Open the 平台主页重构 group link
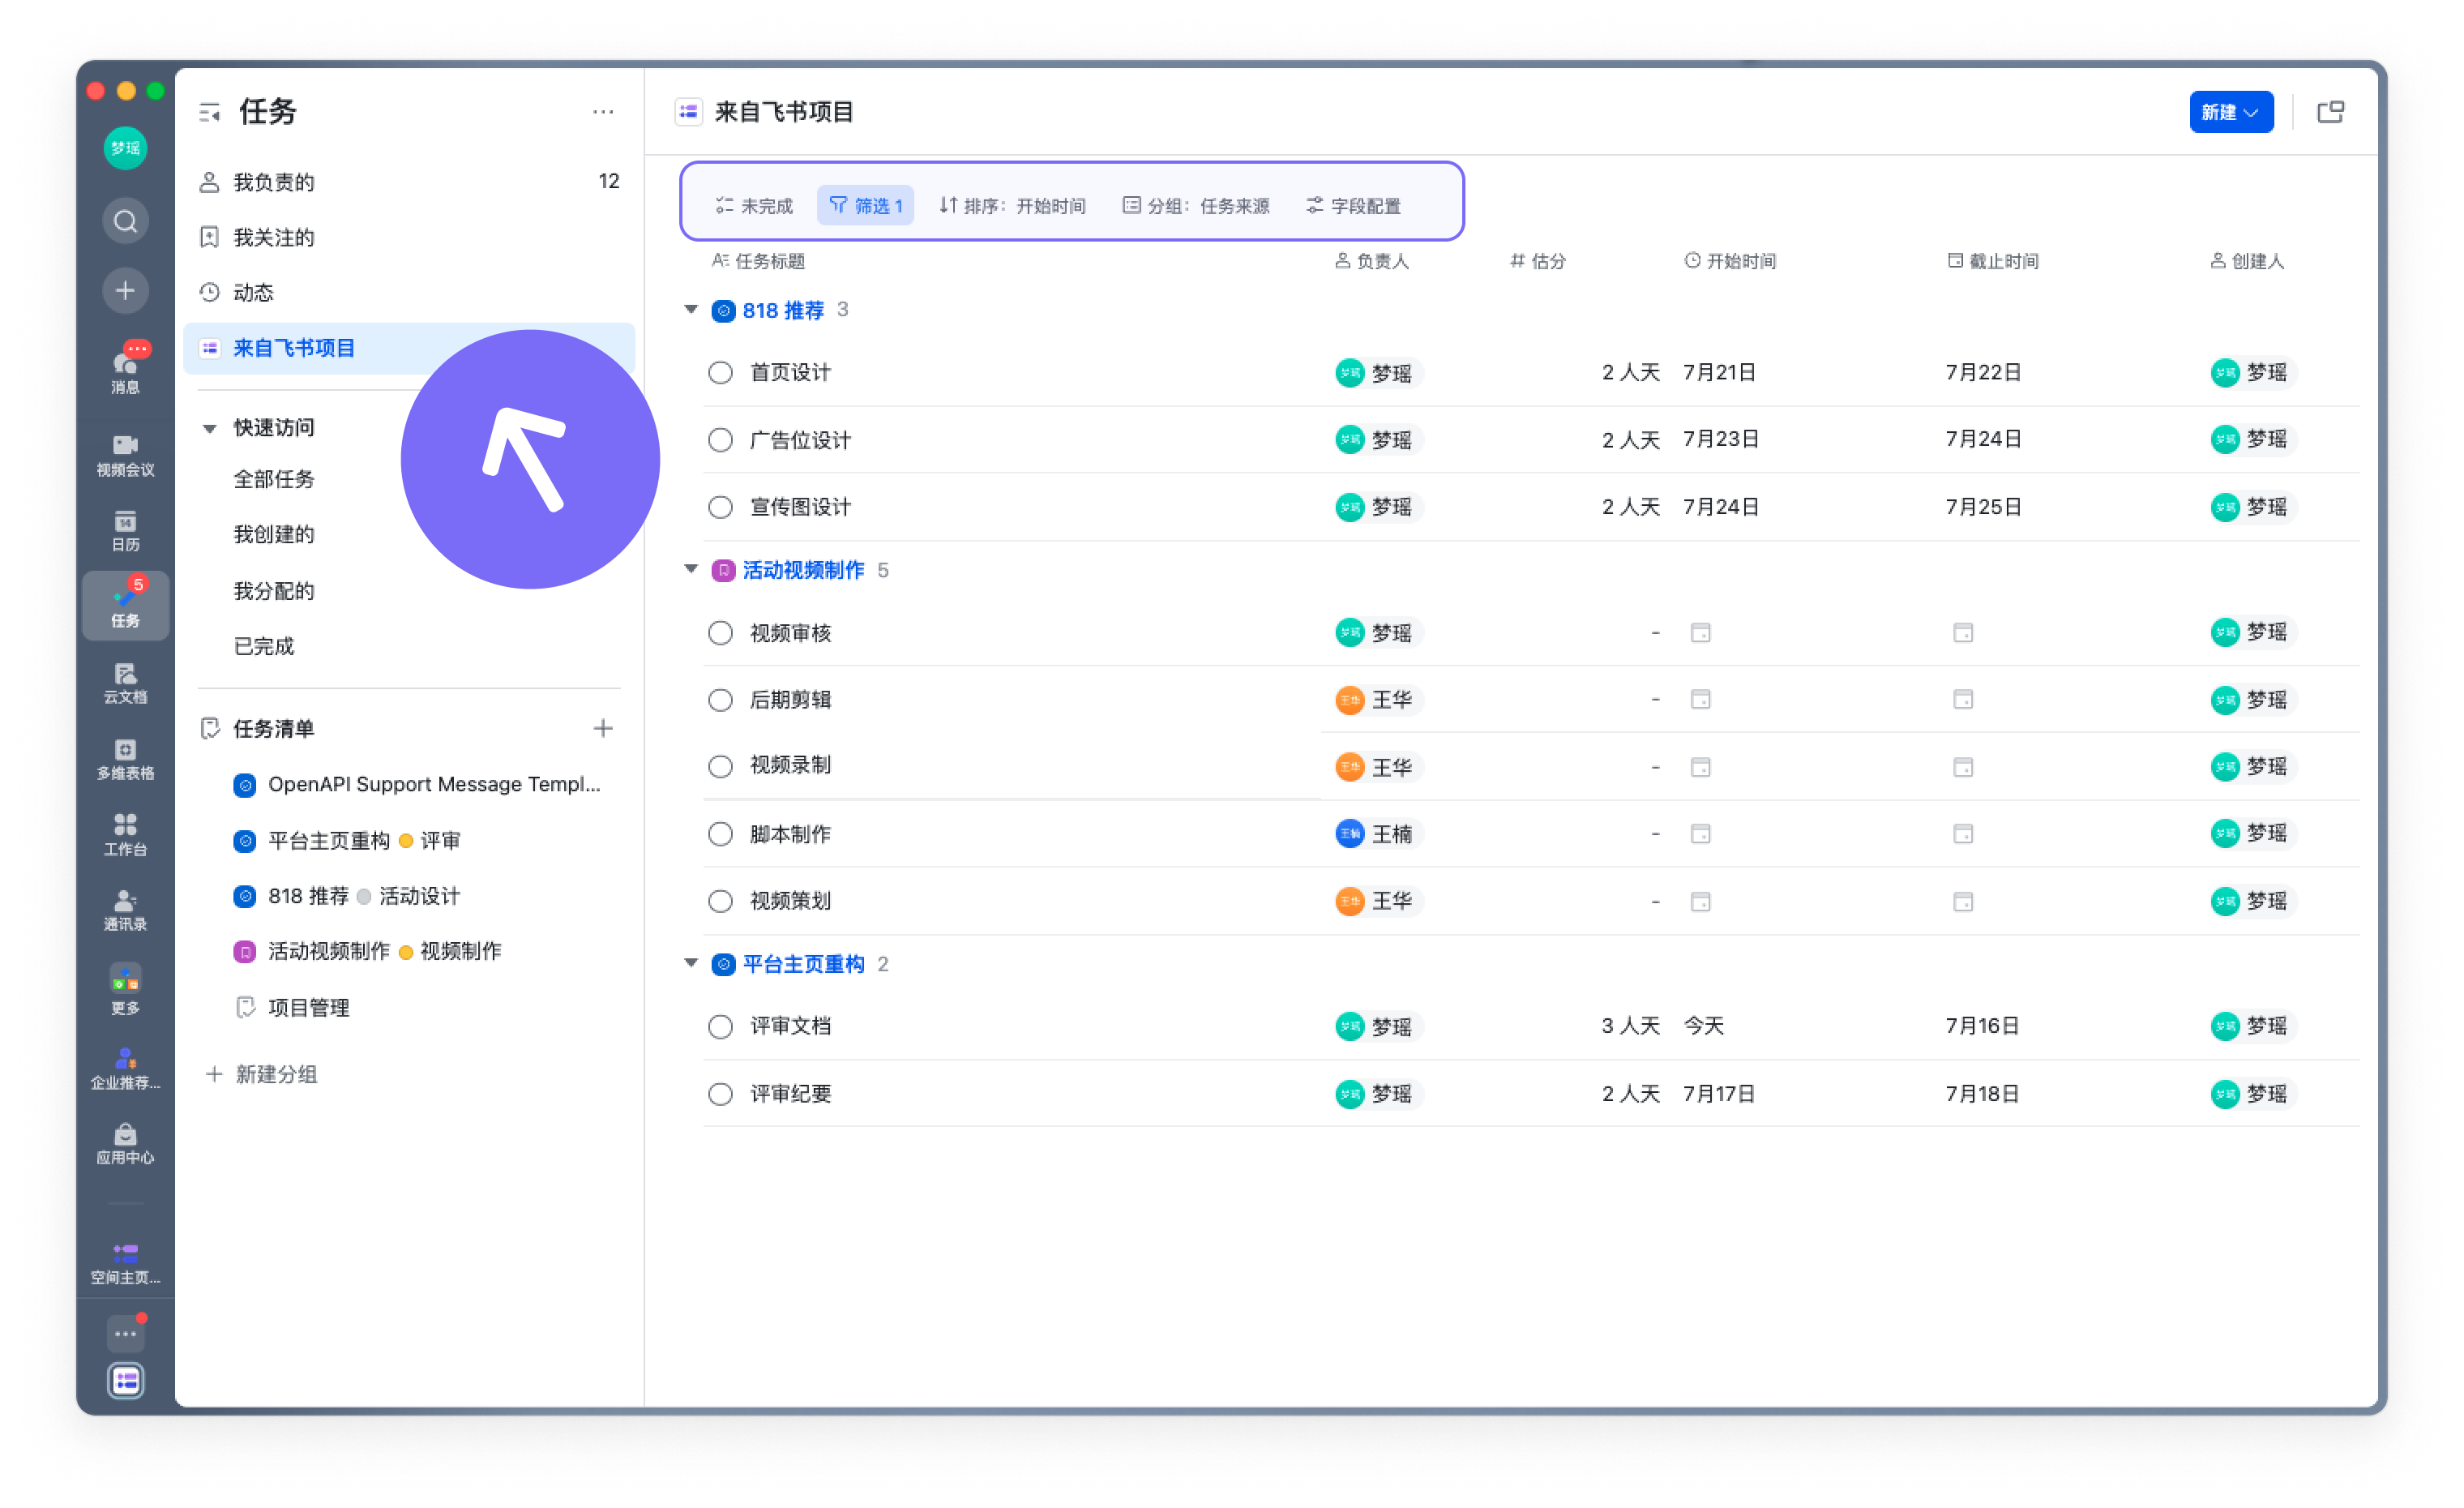This screenshot has height=1508, width=2464. [803, 963]
